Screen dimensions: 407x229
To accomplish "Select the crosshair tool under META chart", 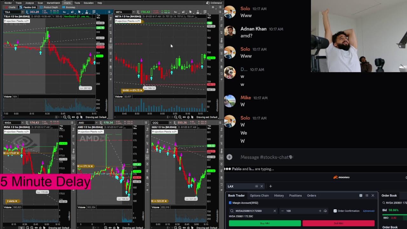I will [x=188, y=117].
